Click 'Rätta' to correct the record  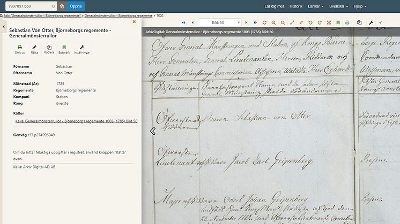click(x=34, y=50)
